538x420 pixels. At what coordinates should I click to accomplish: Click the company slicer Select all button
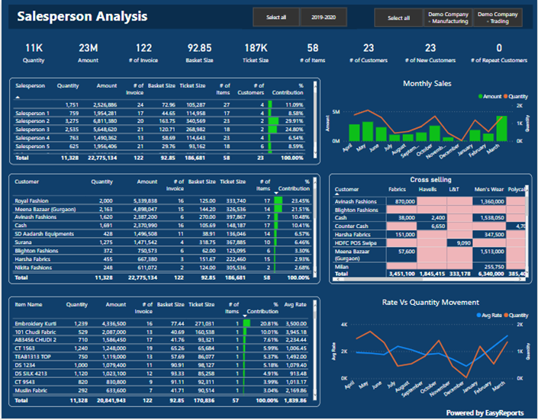398,18
